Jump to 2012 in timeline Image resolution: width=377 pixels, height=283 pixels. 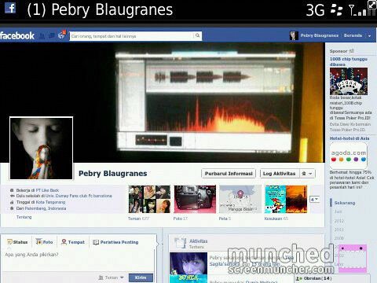coord(339,221)
